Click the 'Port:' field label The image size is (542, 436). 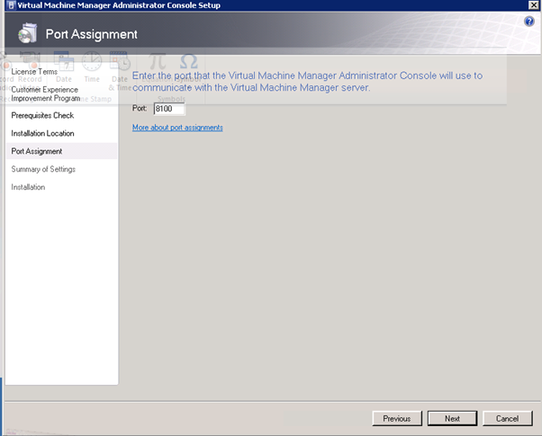pos(140,108)
